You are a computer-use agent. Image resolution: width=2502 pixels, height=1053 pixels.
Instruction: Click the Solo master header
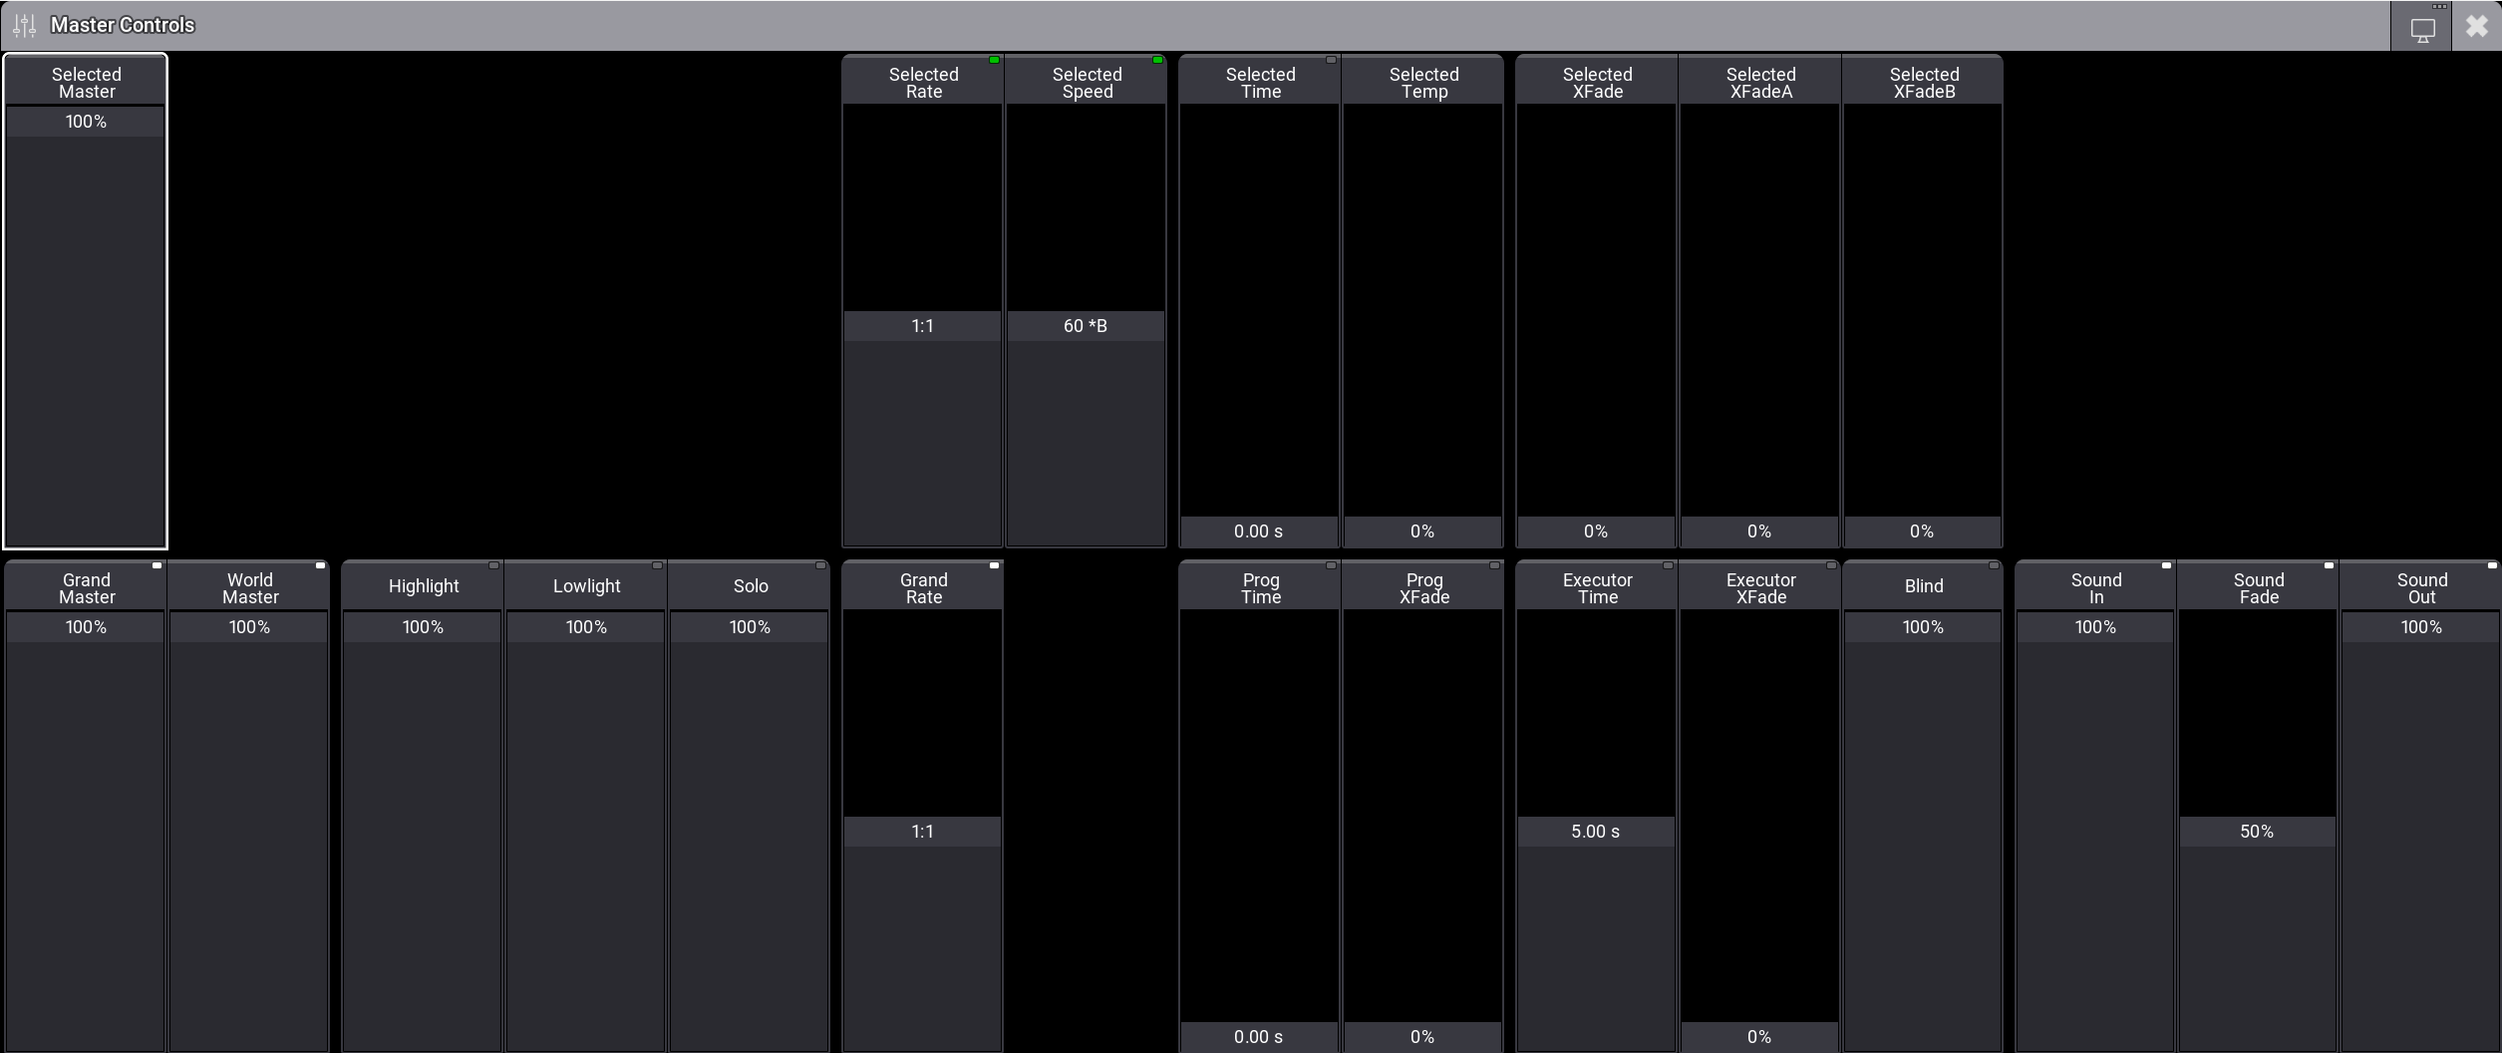pos(750,586)
